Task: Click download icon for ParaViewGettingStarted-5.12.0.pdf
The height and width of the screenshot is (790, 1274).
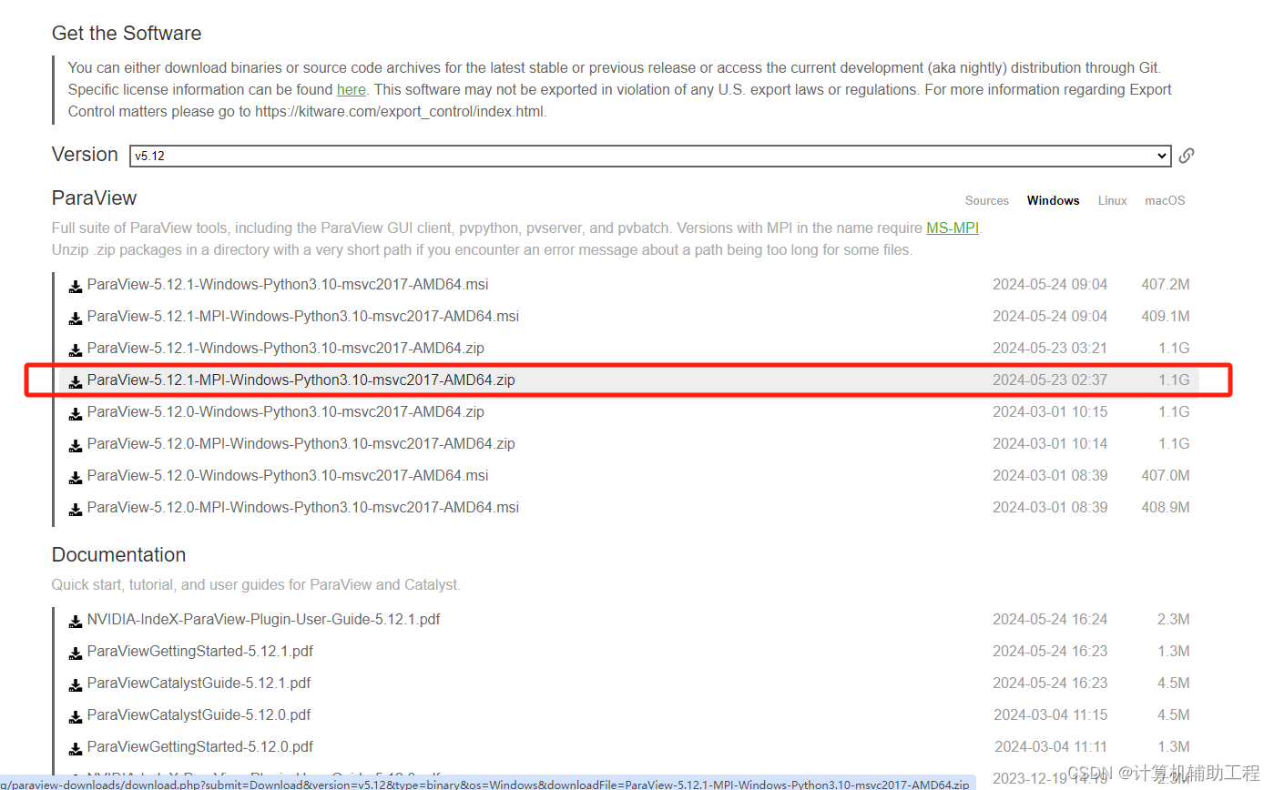Action: point(76,749)
